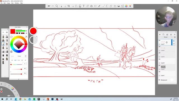Activate the eyedropper in Color Editor
179x101 pixels.
point(26,37)
